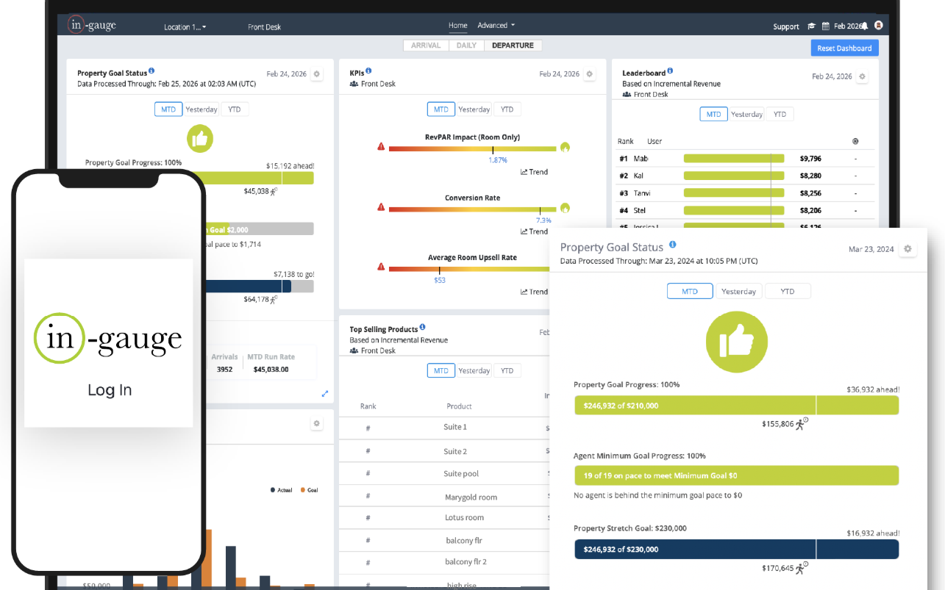The height and width of the screenshot is (590, 945).
Task: Click the info icon beside the KPIs title
Action: coord(368,71)
